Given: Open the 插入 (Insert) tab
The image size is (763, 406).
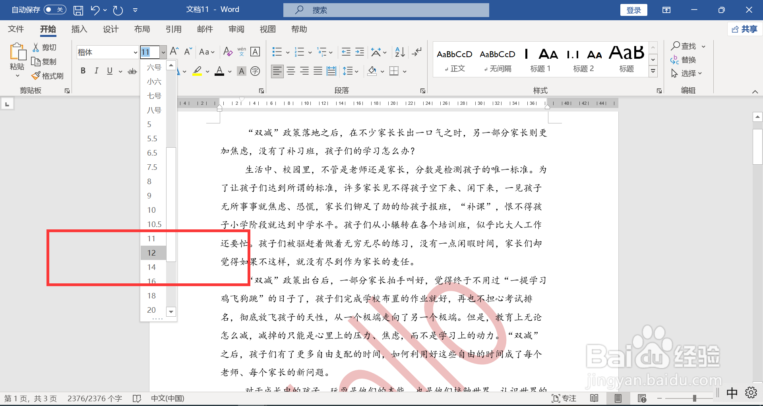Looking at the screenshot, I should pyautogui.click(x=79, y=29).
